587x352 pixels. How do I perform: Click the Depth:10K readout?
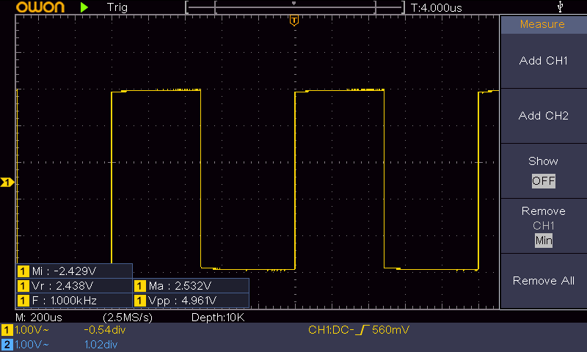[218, 318]
